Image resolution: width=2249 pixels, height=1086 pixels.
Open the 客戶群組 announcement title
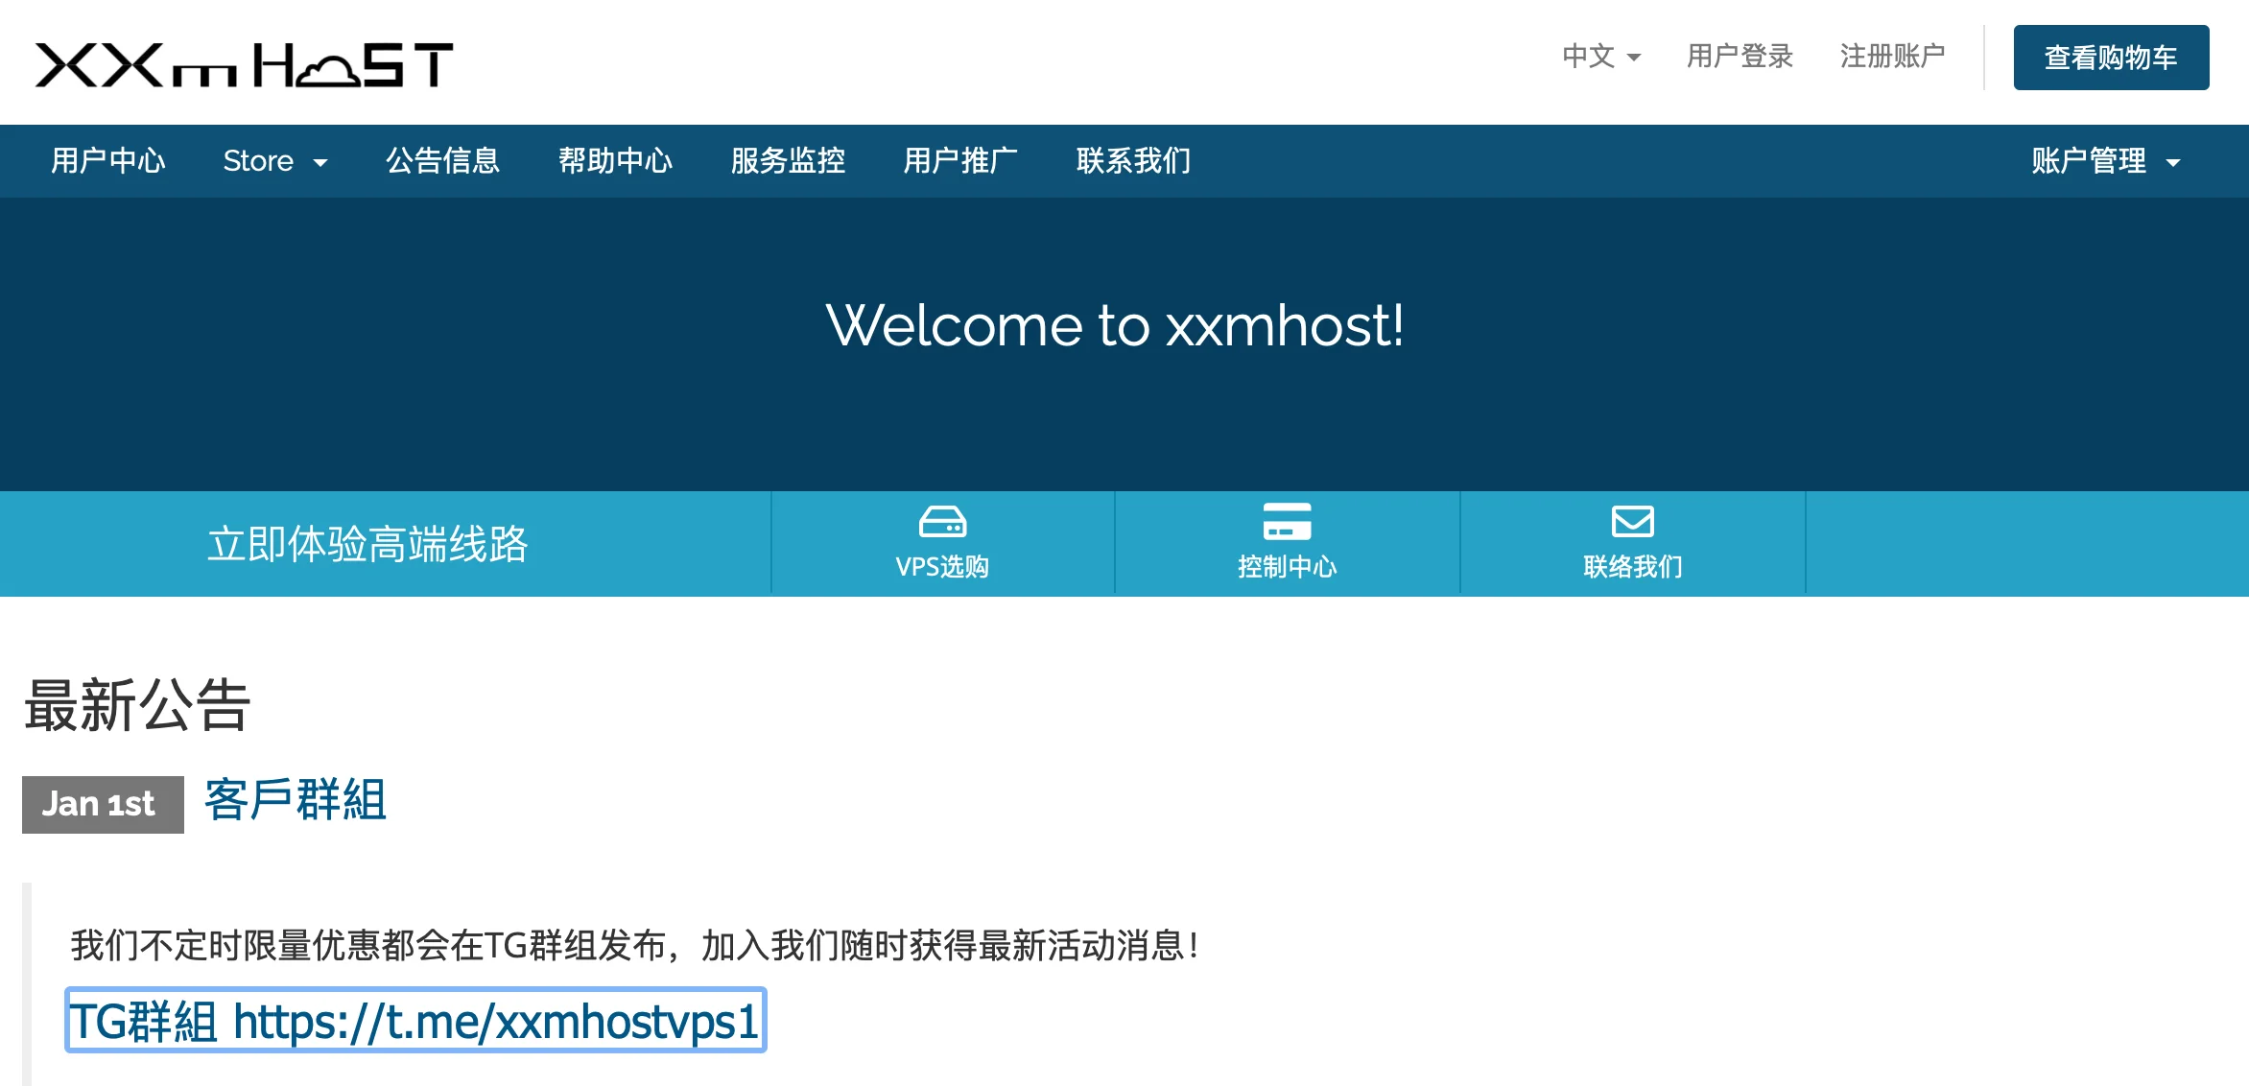click(296, 800)
